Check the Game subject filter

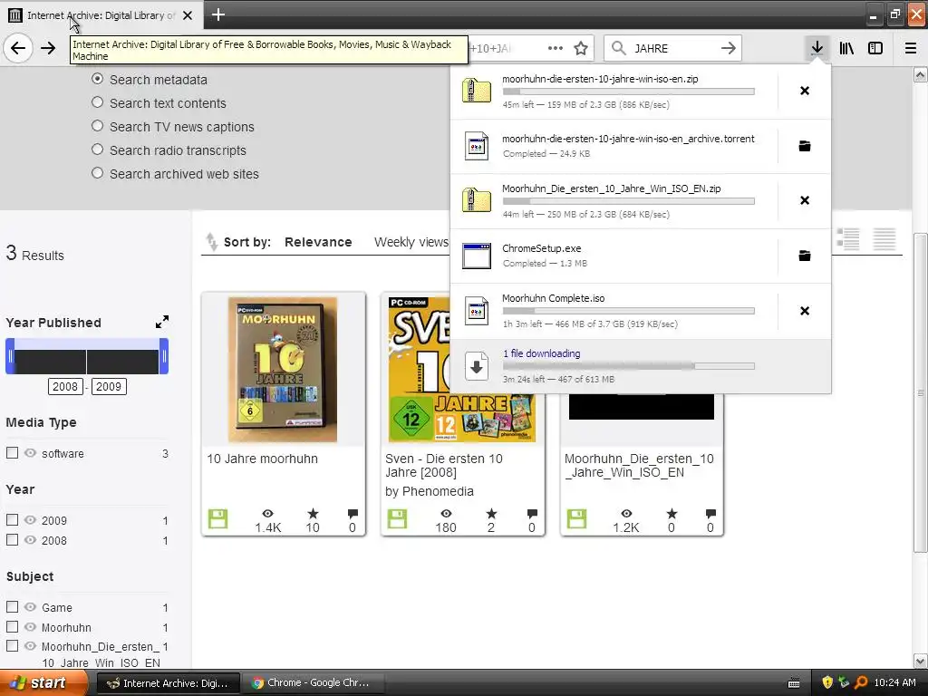tap(12, 606)
